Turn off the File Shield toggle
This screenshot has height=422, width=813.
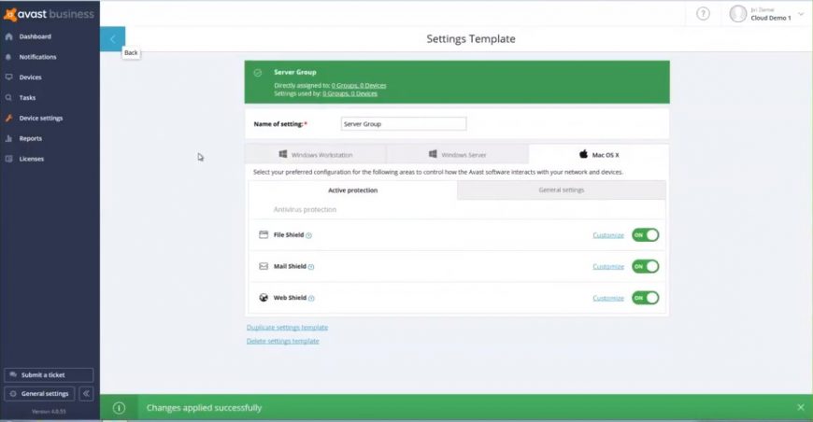[645, 235]
